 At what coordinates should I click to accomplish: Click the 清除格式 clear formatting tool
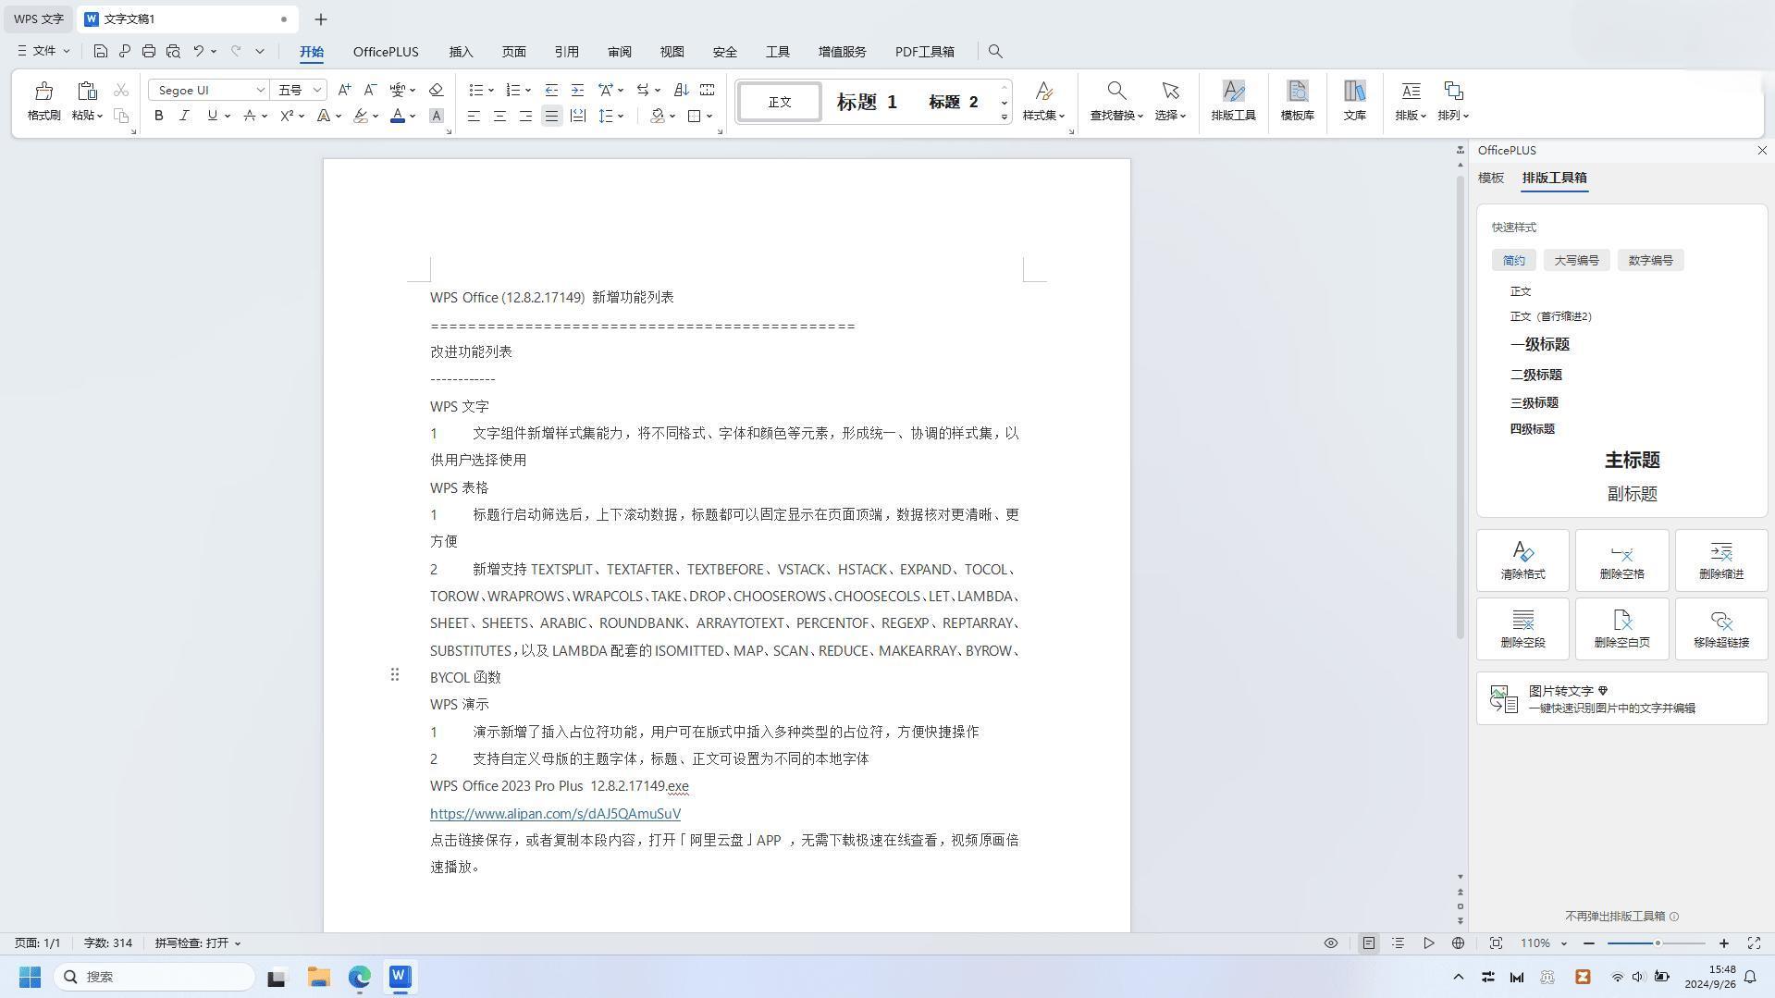1522,560
